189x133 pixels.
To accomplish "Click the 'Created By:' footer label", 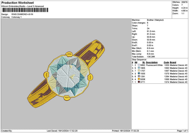I will (x=7, y=131).
